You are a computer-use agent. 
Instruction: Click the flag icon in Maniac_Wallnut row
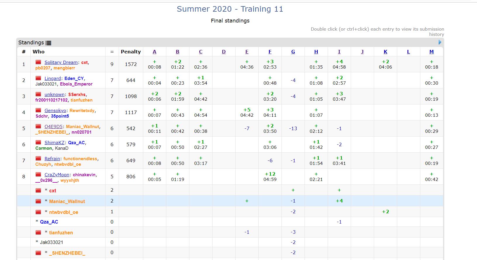point(38,201)
